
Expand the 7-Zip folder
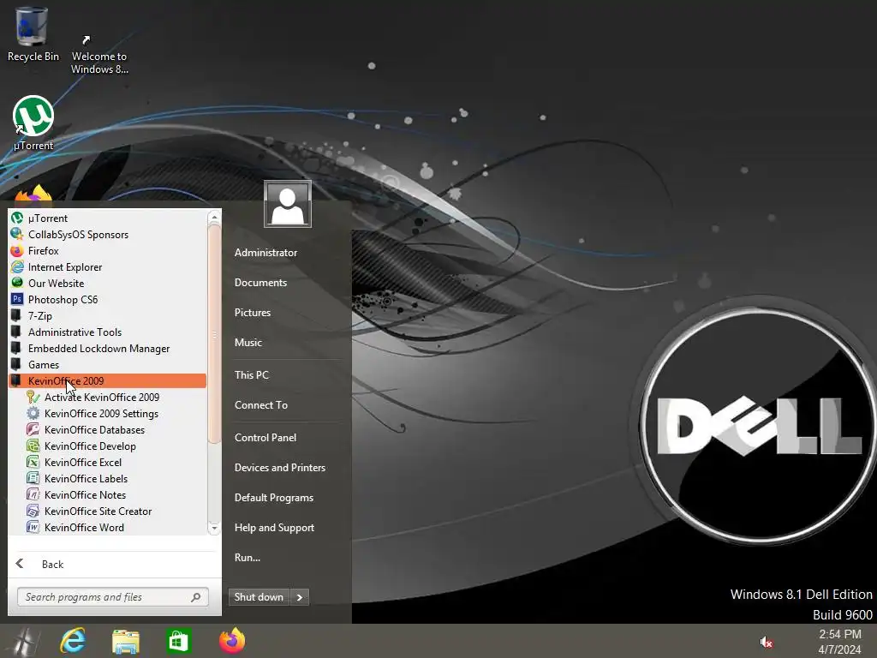[107, 315]
